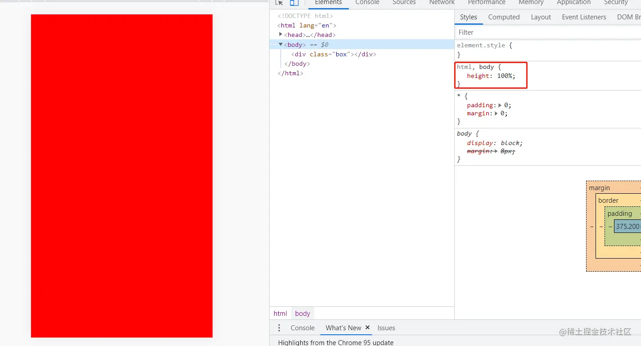Image resolution: width=641 pixels, height=346 pixels.
Task: Select the html breadcrumb item
Action: [280, 314]
